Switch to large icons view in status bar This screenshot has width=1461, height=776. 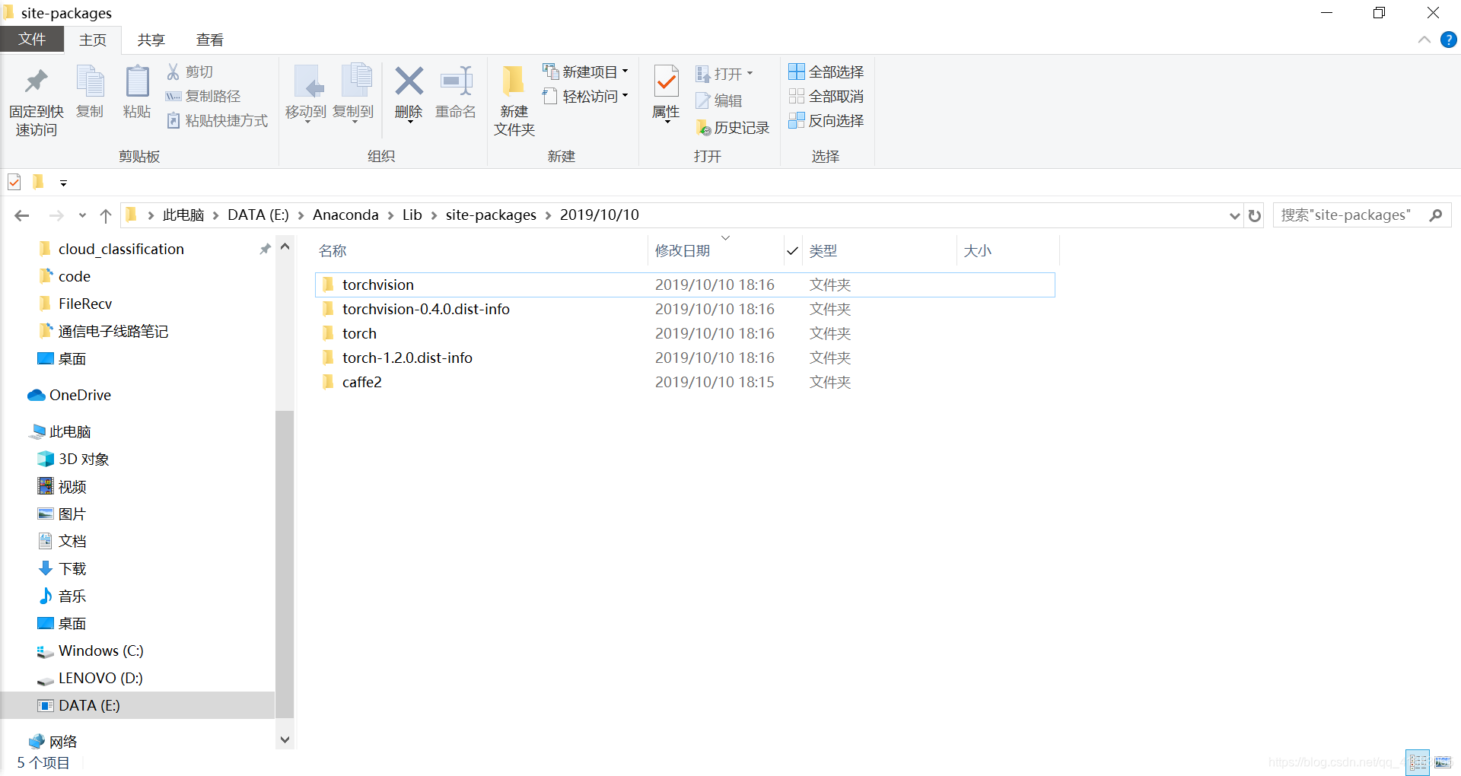1443,762
